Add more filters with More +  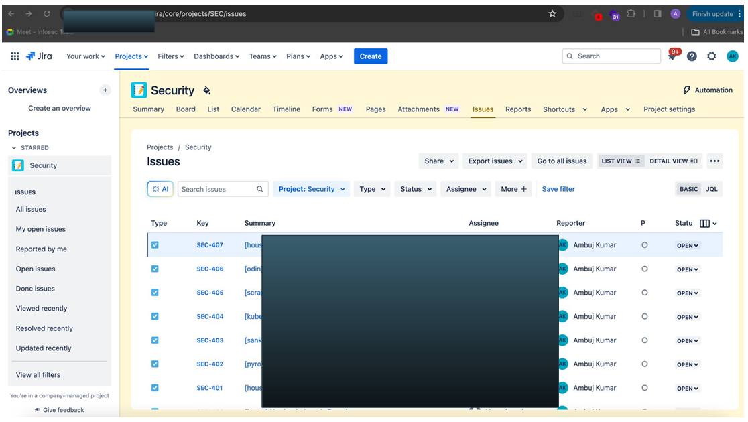pyautogui.click(x=513, y=189)
